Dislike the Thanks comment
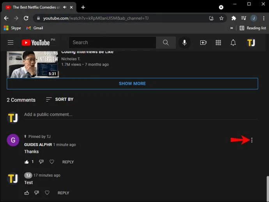Viewport: 269px width, 202px height. pos(41,162)
